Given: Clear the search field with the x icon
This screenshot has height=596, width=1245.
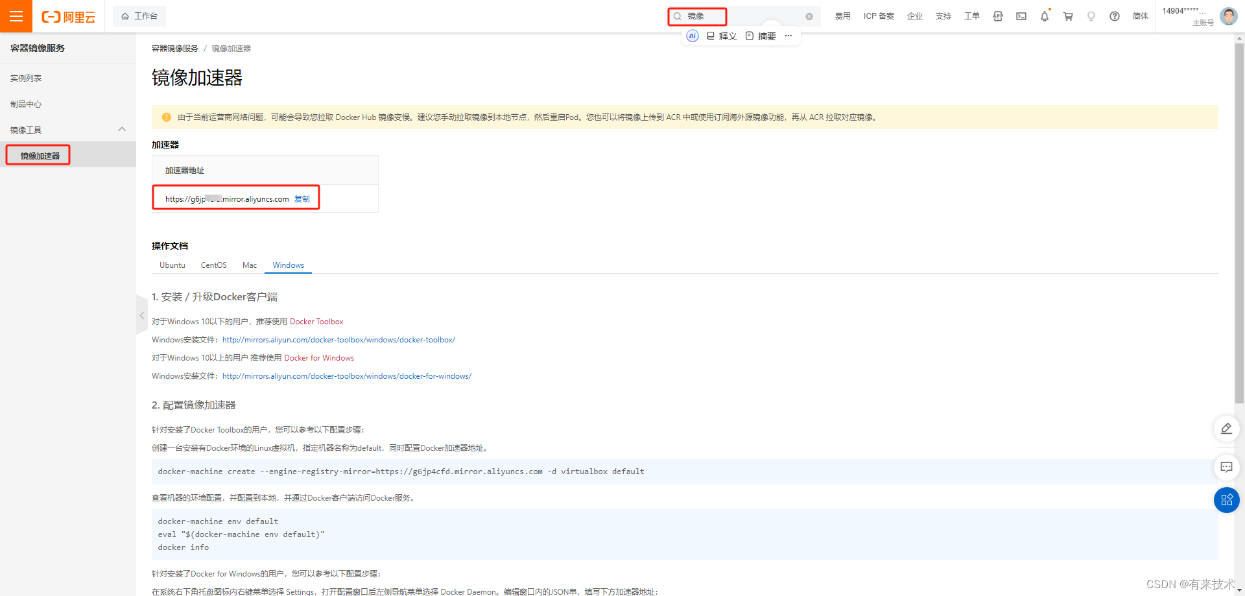Looking at the screenshot, I should (x=809, y=17).
